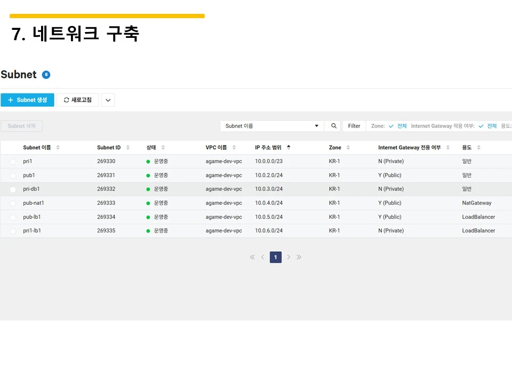
Task: Click subnet name pub-lb1
Action: (31, 217)
